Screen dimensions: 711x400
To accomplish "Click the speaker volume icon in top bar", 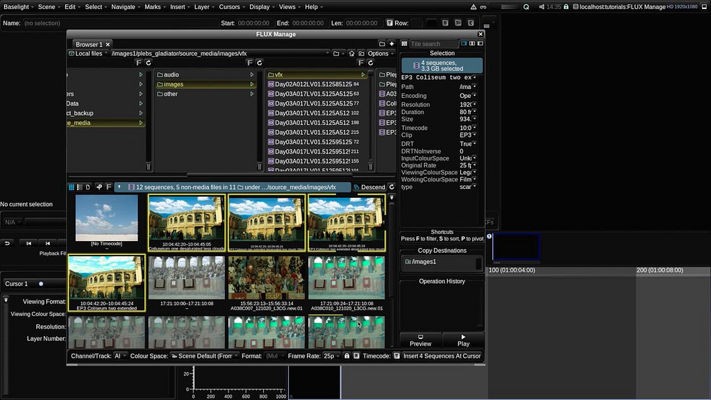I will pyautogui.click(x=542, y=7).
